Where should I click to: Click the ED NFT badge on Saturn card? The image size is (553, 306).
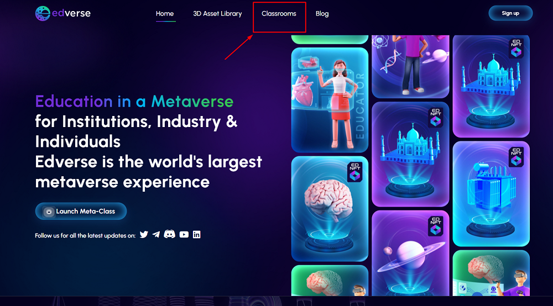click(x=436, y=226)
